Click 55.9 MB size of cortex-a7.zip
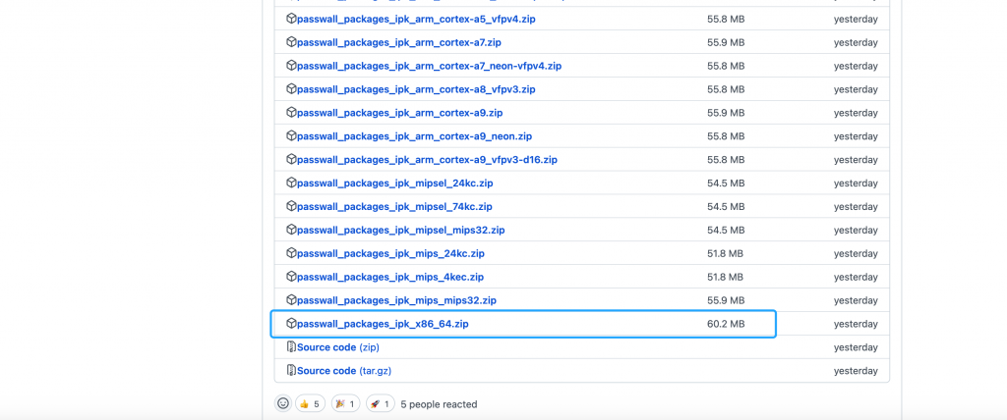The width and height of the screenshot is (1007, 420). click(726, 43)
